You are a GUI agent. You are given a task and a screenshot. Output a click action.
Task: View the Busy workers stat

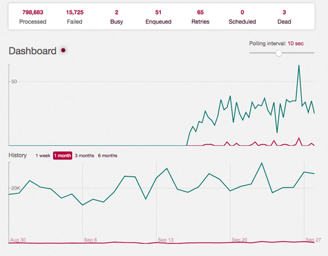117,16
